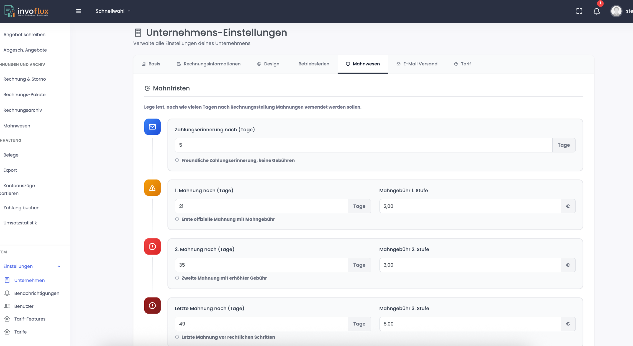Viewport: 633px width, 346px height.
Task: Enter fullscreen mode via expand icon
Action: tap(579, 11)
